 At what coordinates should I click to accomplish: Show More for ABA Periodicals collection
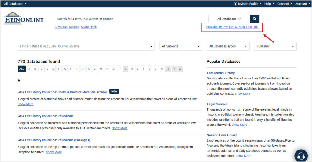click(x=119, y=128)
